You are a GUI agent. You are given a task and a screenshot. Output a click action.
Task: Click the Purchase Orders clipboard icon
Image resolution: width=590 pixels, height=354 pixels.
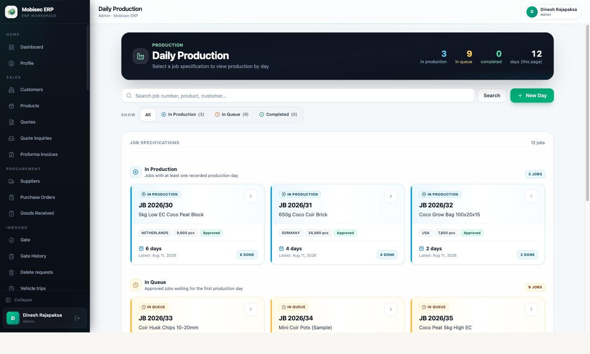pos(11,197)
